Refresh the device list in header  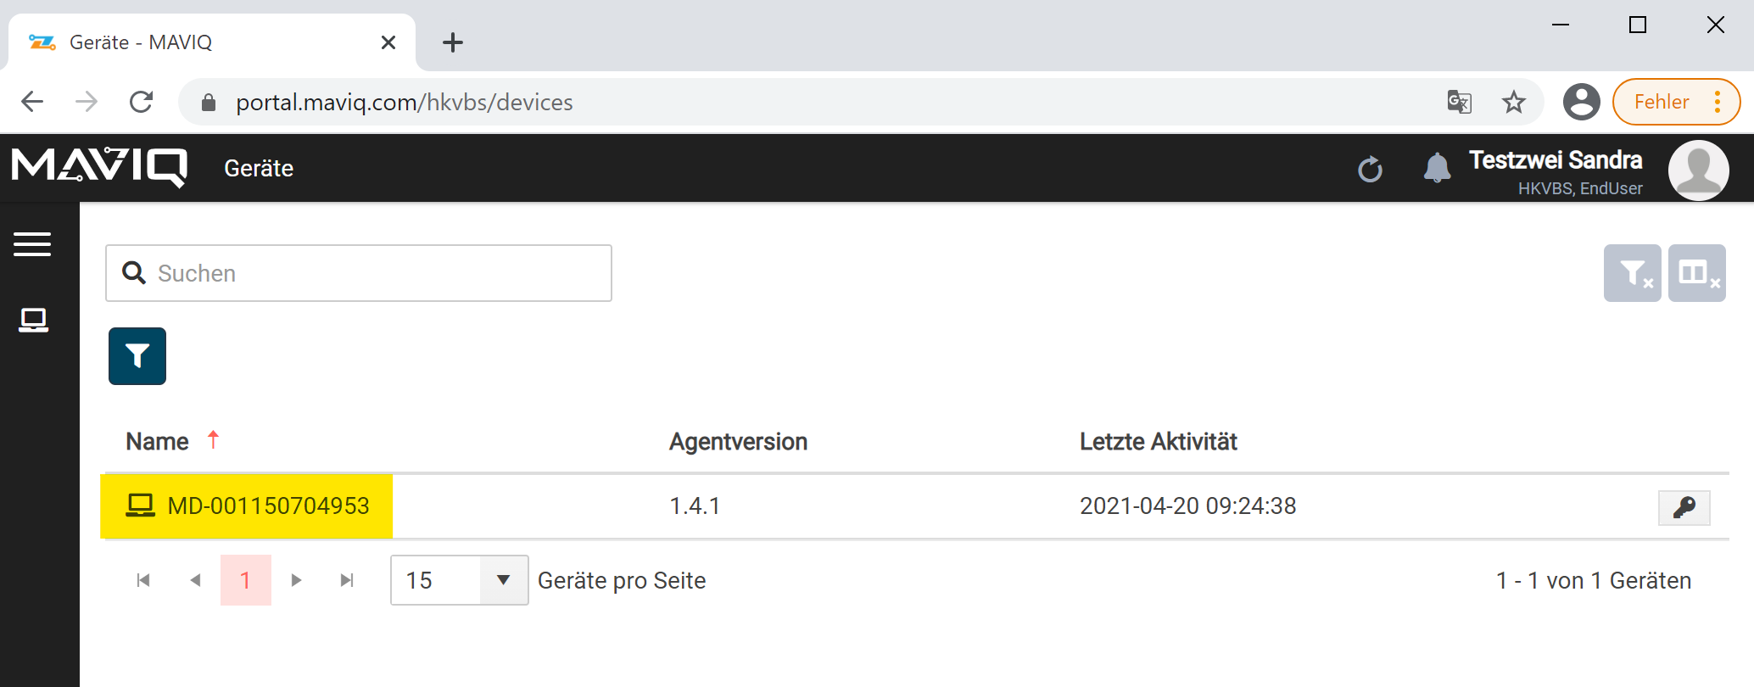tap(1370, 170)
